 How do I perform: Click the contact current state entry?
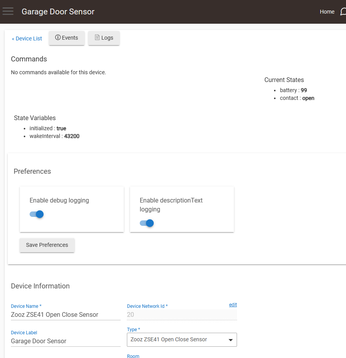[x=297, y=98]
